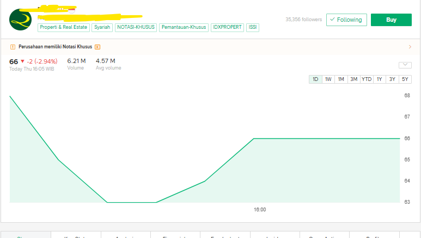
Task: Click the red down triangle price indicator
Action: (x=22, y=61)
